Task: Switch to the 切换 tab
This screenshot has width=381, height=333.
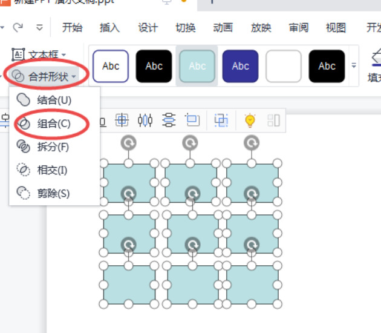Action: (x=186, y=27)
